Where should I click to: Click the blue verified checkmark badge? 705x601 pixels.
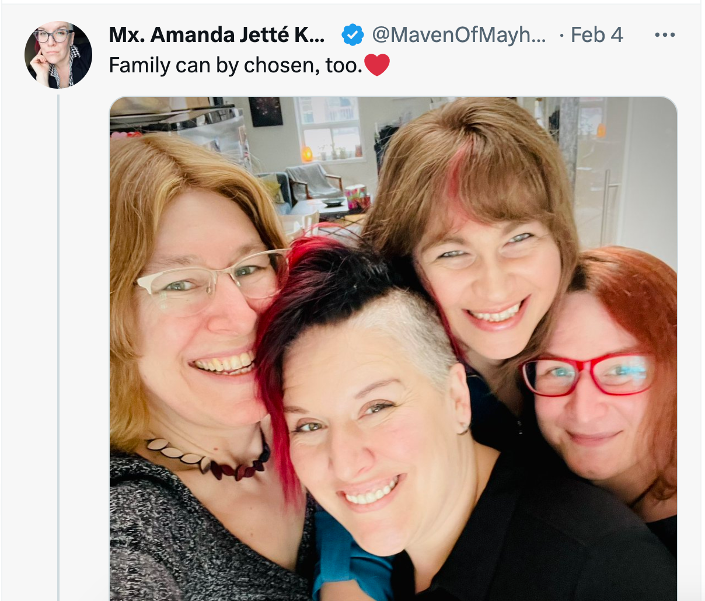pyautogui.click(x=352, y=35)
